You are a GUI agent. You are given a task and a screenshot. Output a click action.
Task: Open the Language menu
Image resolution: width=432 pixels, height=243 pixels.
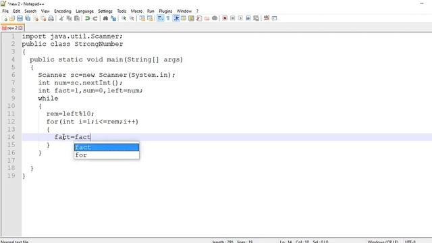pos(84,11)
